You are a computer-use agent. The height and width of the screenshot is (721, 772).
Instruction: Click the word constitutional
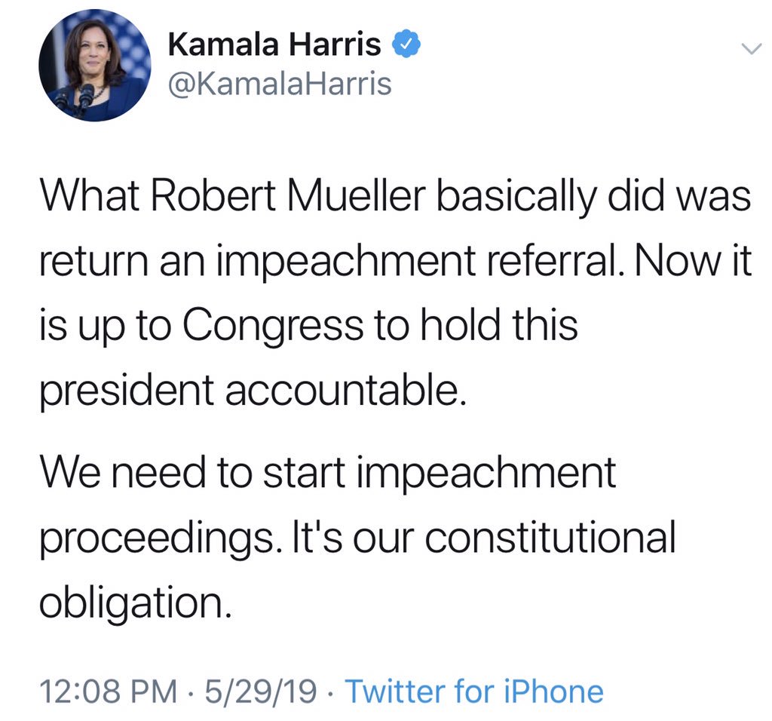tap(550, 537)
